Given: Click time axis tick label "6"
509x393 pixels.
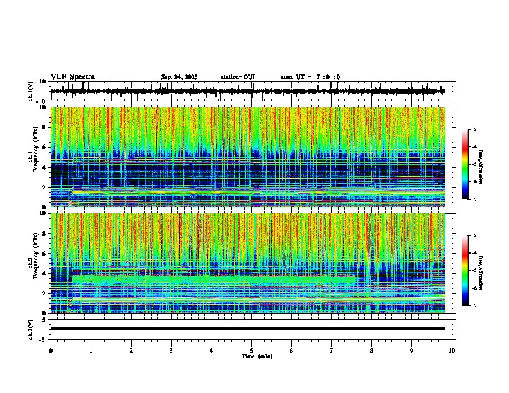Looking at the screenshot, I should click(292, 351).
